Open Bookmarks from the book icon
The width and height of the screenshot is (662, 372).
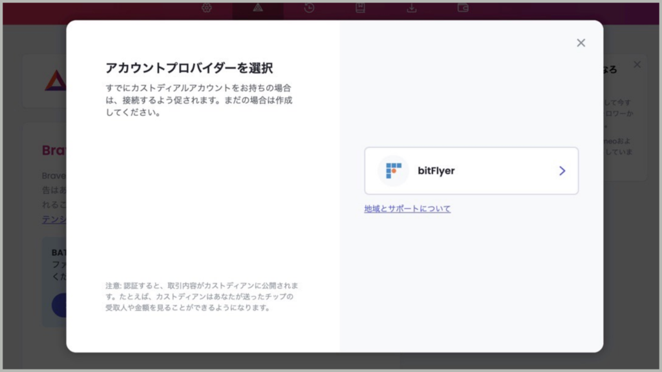(360, 8)
